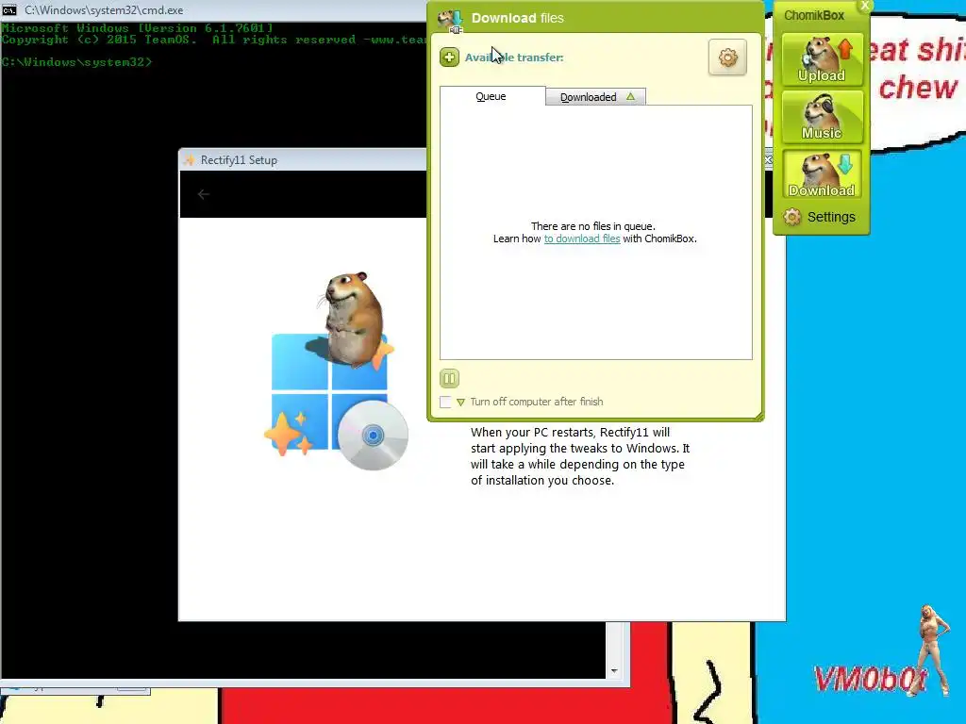
Task: Open ChomikBox Download panel
Action: [x=822, y=174]
